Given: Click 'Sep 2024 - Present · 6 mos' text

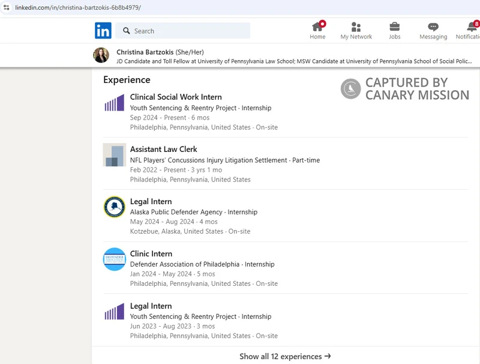Looking at the screenshot, I should point(170,118).
